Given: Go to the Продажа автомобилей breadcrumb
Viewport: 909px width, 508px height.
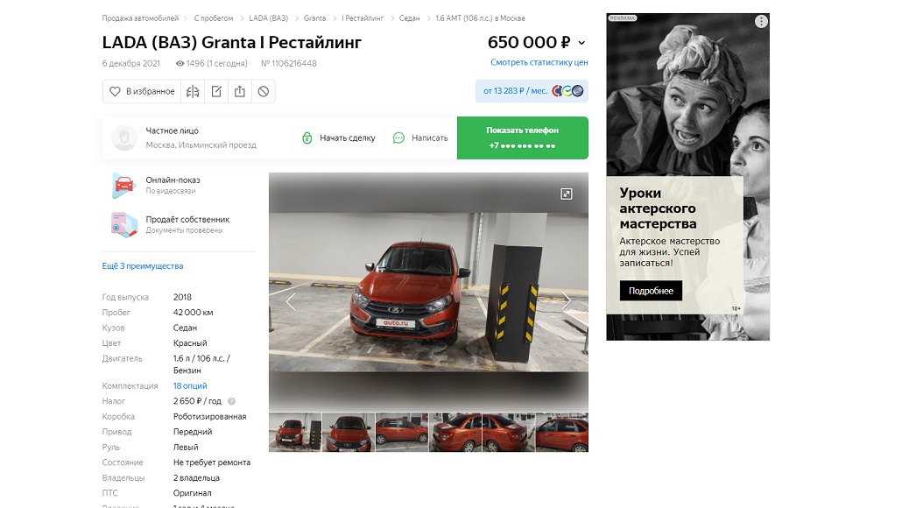Looking at the screenshot, I should (140, 18).
